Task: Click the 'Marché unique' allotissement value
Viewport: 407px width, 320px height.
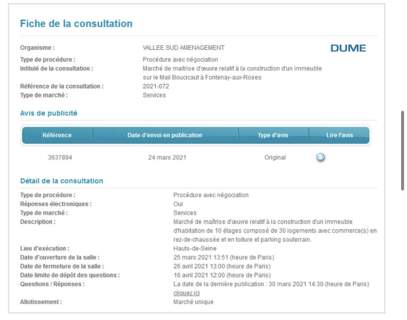Action: click(193, 302)
